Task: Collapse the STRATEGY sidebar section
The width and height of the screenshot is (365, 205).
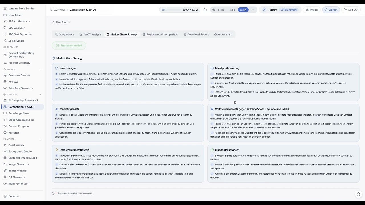Action: (x=40, y=95)
